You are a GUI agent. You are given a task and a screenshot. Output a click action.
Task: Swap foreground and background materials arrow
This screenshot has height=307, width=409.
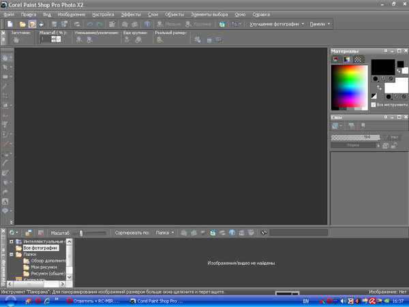tap(379, 88)
